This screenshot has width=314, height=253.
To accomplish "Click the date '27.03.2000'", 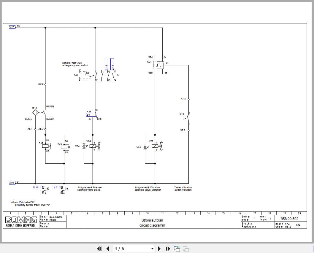I will (56, 217).
